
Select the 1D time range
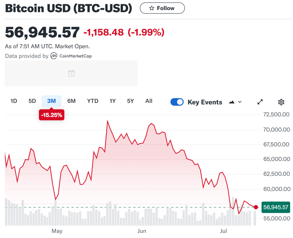coord(14,101)
